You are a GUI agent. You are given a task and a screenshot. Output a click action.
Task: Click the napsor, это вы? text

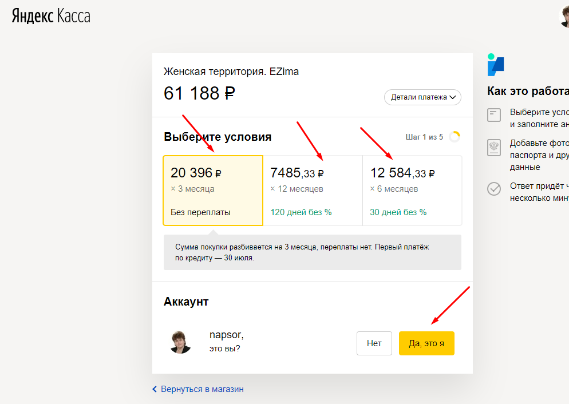[227, 341]
